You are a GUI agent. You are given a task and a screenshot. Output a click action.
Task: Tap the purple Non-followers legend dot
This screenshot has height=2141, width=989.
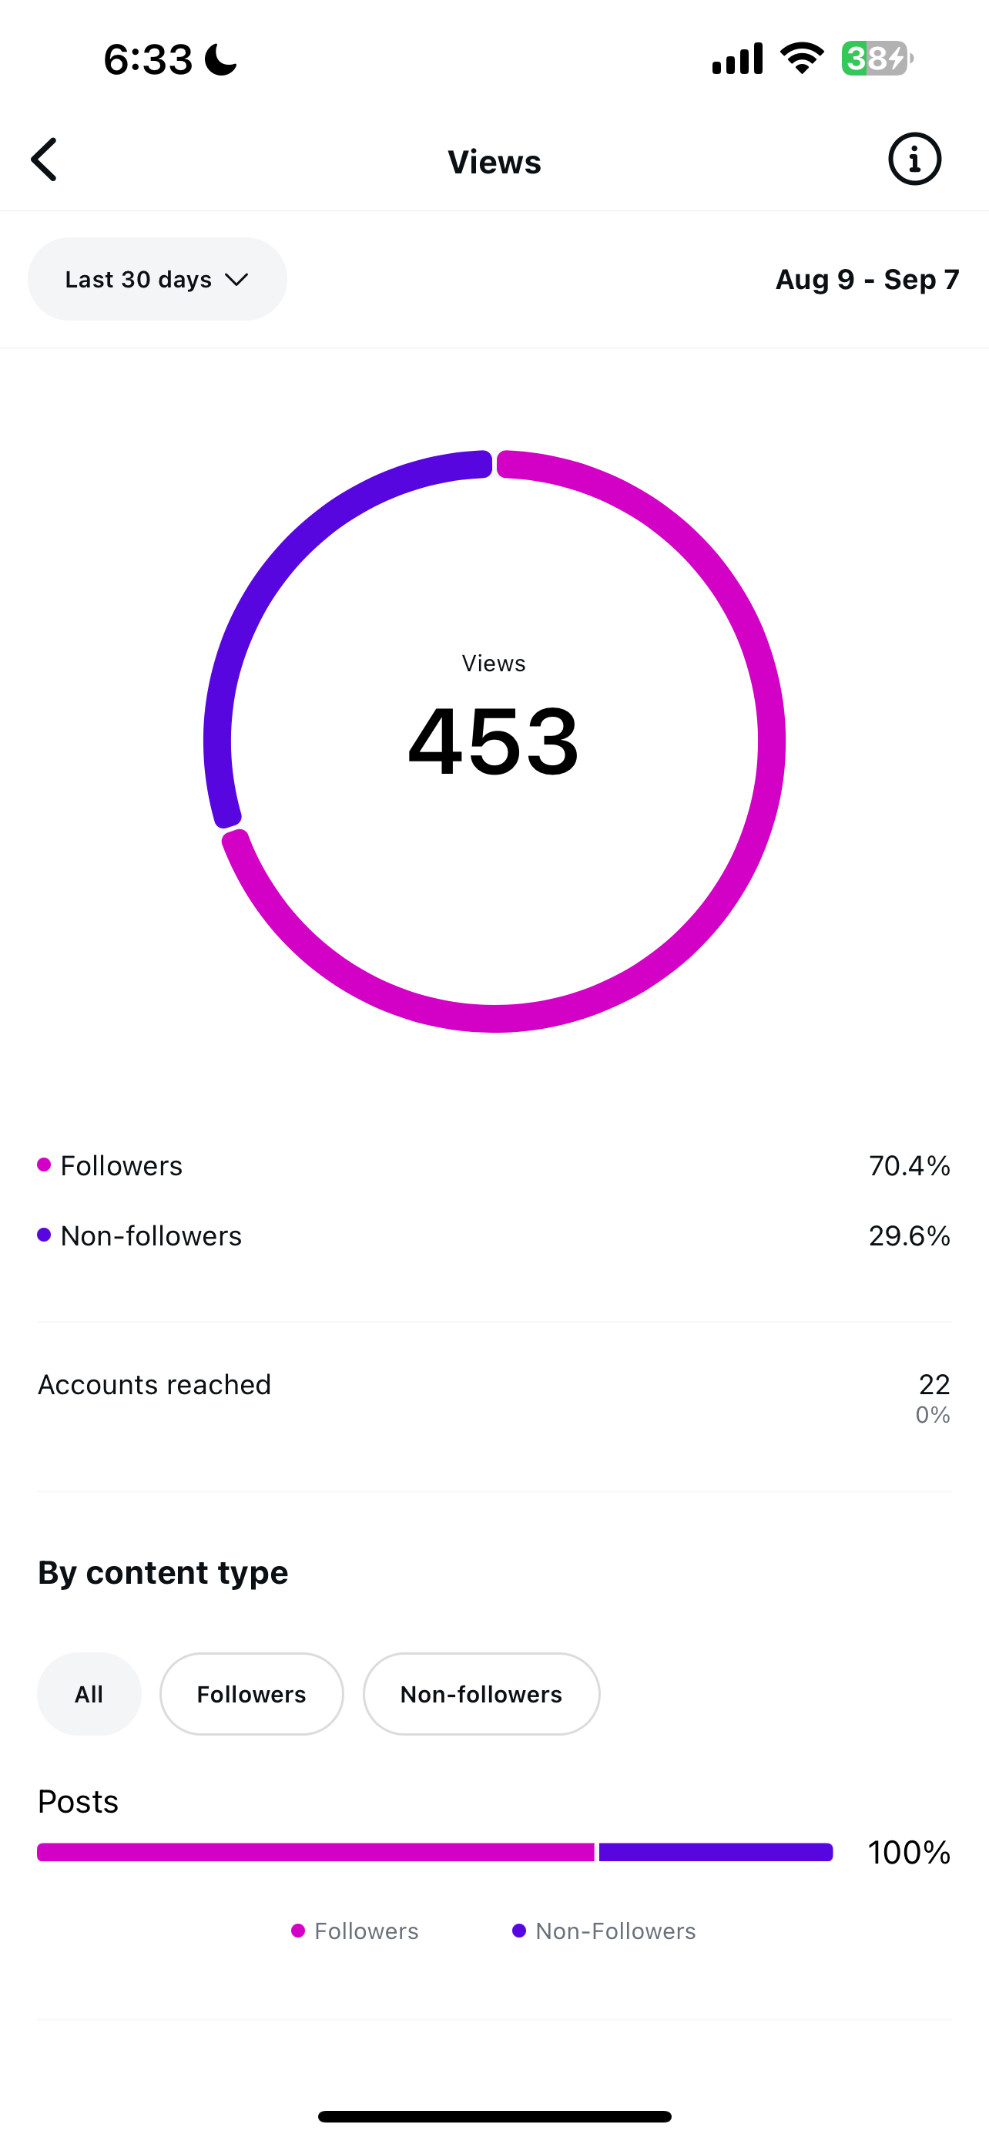click(44, 1235)
